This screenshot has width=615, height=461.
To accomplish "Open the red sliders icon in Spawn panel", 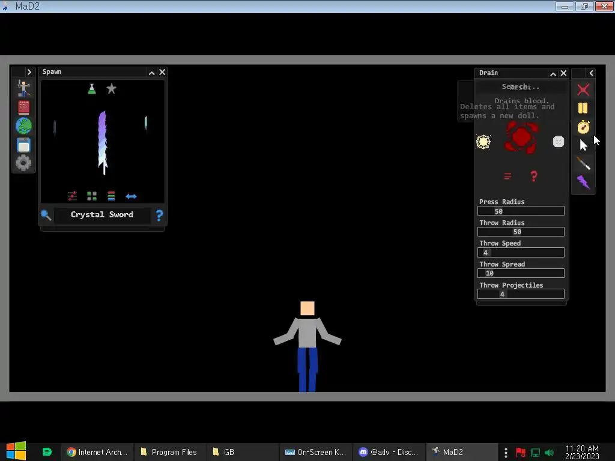I will (x=72, y=196).
